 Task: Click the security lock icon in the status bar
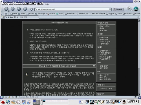tap(139, 97)
